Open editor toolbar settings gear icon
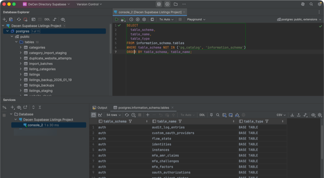 144,19
